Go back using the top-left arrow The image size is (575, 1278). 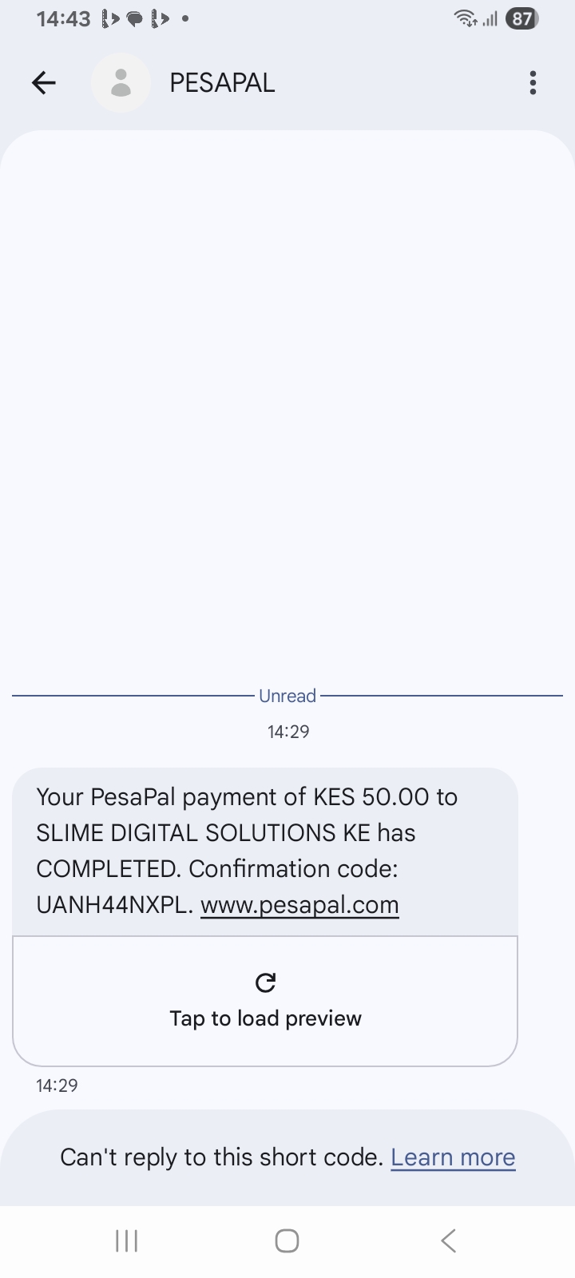click(44, 82)
